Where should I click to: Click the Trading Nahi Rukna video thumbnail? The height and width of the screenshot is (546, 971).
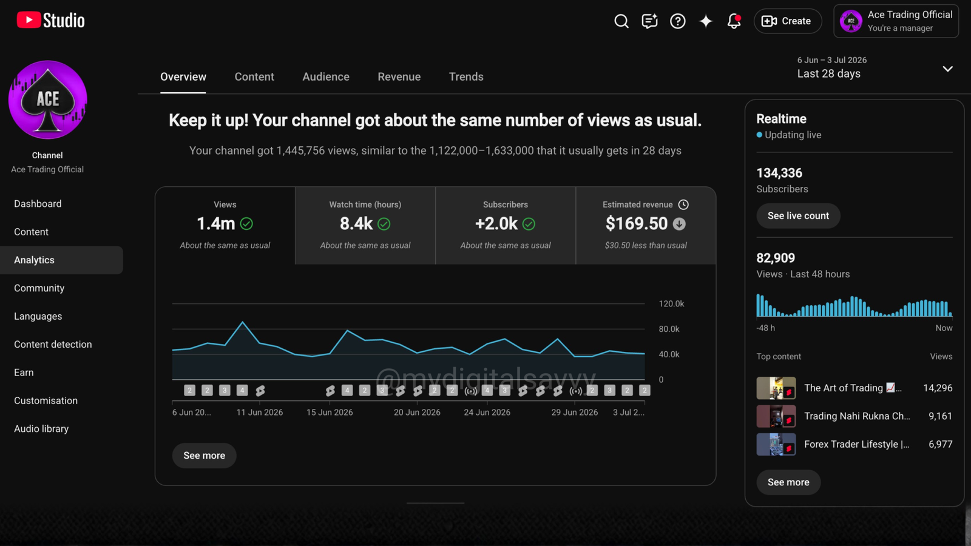point(776,416)
